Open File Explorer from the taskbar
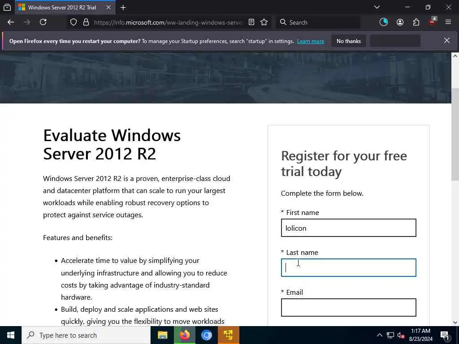Image resolution: width=459 pixels, height=344 pixels. click(x=162, y=335)
